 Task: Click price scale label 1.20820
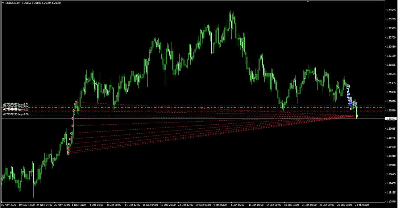(391, 101)
